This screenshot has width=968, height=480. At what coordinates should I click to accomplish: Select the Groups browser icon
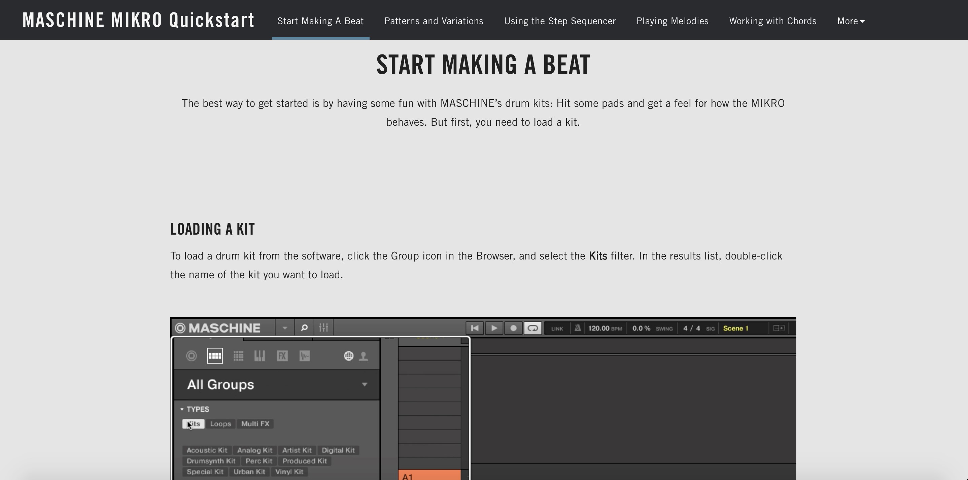pyautogui.click(x=215, y=356)
